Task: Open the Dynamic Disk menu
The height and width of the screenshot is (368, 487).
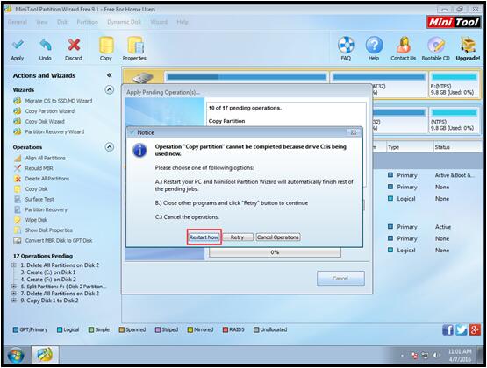Action: coord(125,22)
